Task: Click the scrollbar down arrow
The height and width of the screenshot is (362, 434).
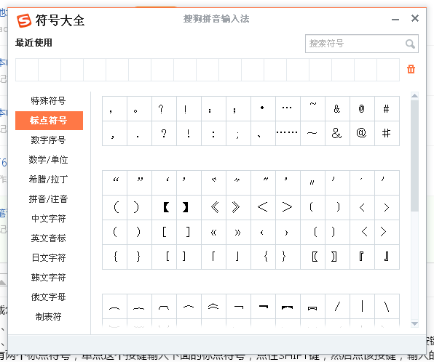Action: coord(414,323)
